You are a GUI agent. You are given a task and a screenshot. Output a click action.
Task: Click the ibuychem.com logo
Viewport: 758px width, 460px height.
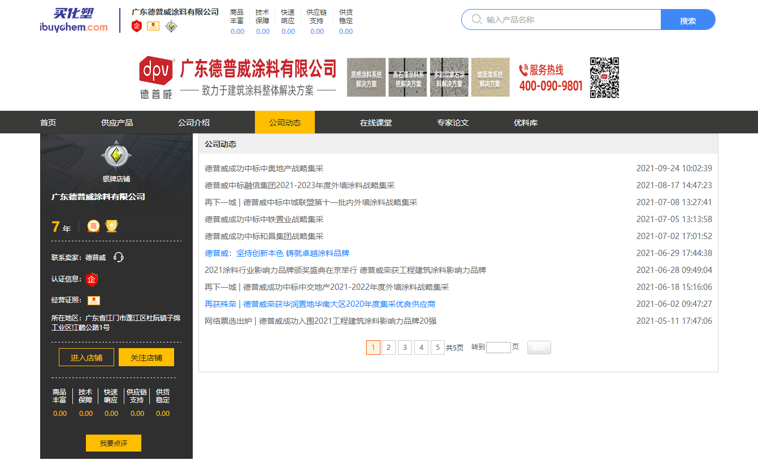tap(73, 20)
